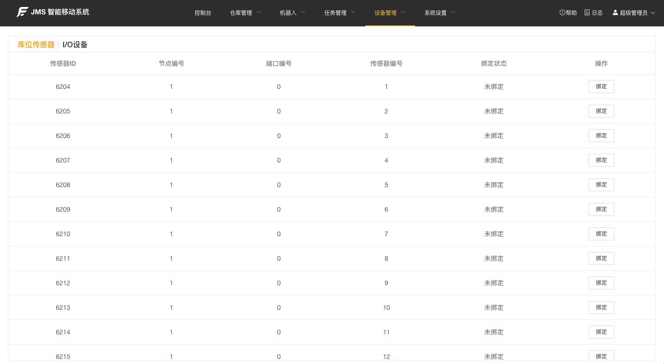Click 绑定 button for sensor 6213
664x364 pixels.
click(601, 308)
